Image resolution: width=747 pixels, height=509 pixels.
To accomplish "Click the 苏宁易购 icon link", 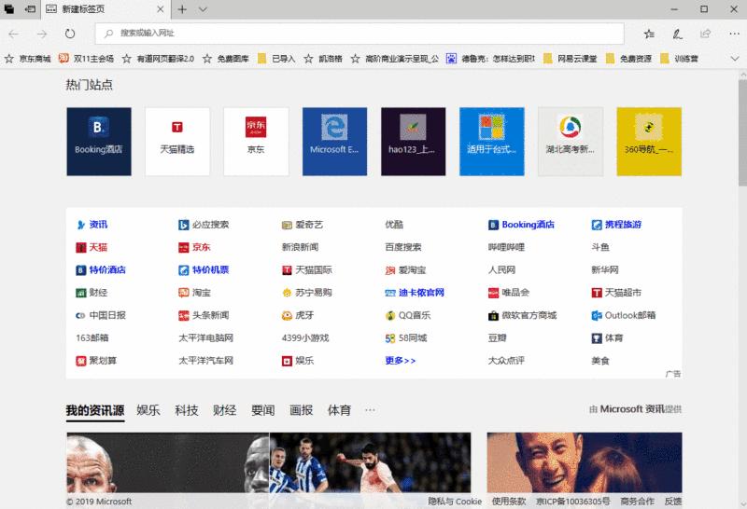I will pyautogui.click(x=307, y=293).
